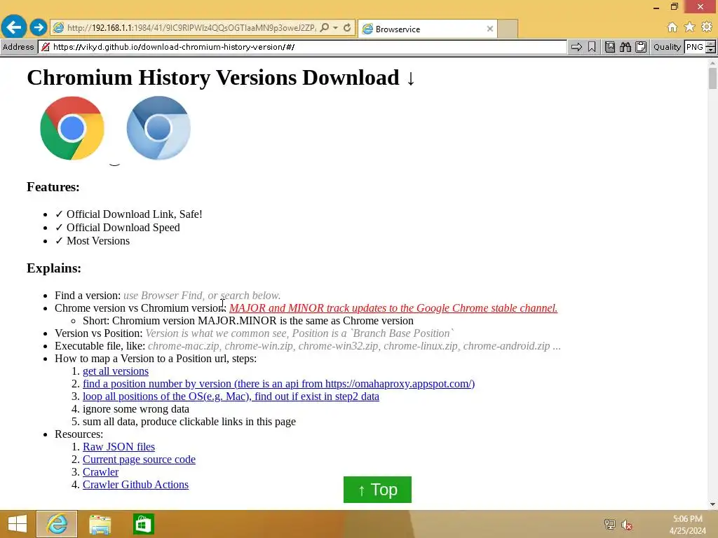Viewport: 718px width, 538px height.
Task: Click the muted volume tray icon
Action: pos(627,524)
